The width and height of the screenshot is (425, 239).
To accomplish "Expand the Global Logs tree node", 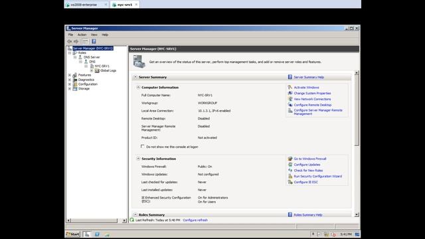I will coord(92,70).
